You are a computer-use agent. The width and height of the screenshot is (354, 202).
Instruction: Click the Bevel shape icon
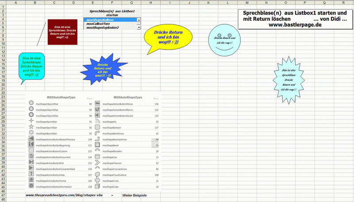(97, 144)
